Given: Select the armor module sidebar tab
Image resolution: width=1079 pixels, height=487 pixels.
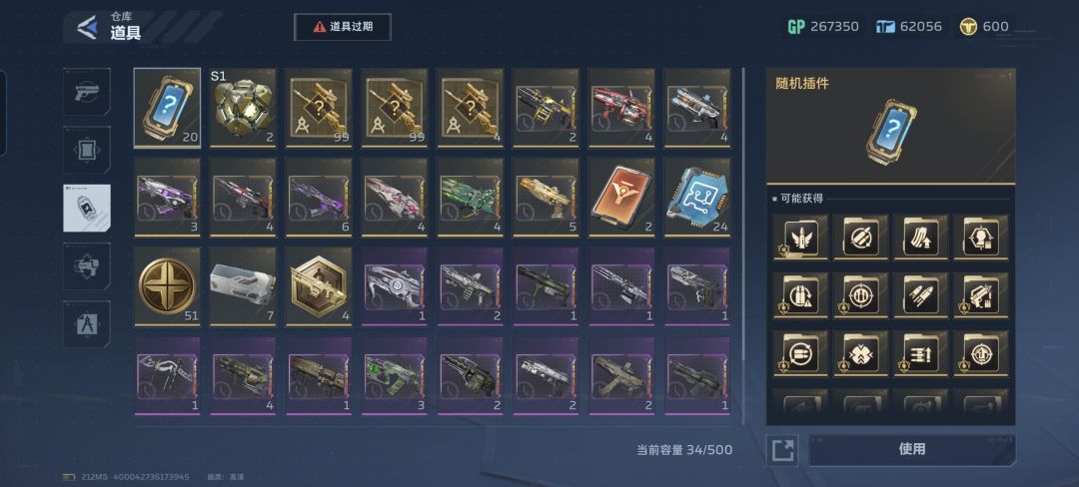Looking at the screenshot, I should pyautogui.click(x=87, y=150).
